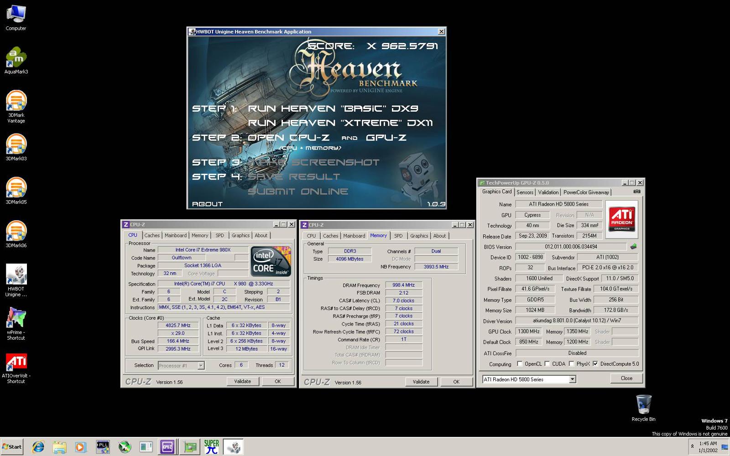Switch to HWBOT Heaven taskbar button
The width and height of the screenshot is (730, 456).
tap(234, 447)
